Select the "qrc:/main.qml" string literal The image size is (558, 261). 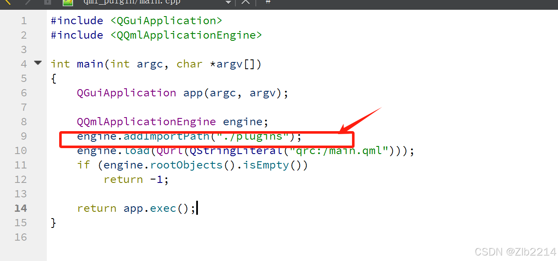(x=336, y=150)
